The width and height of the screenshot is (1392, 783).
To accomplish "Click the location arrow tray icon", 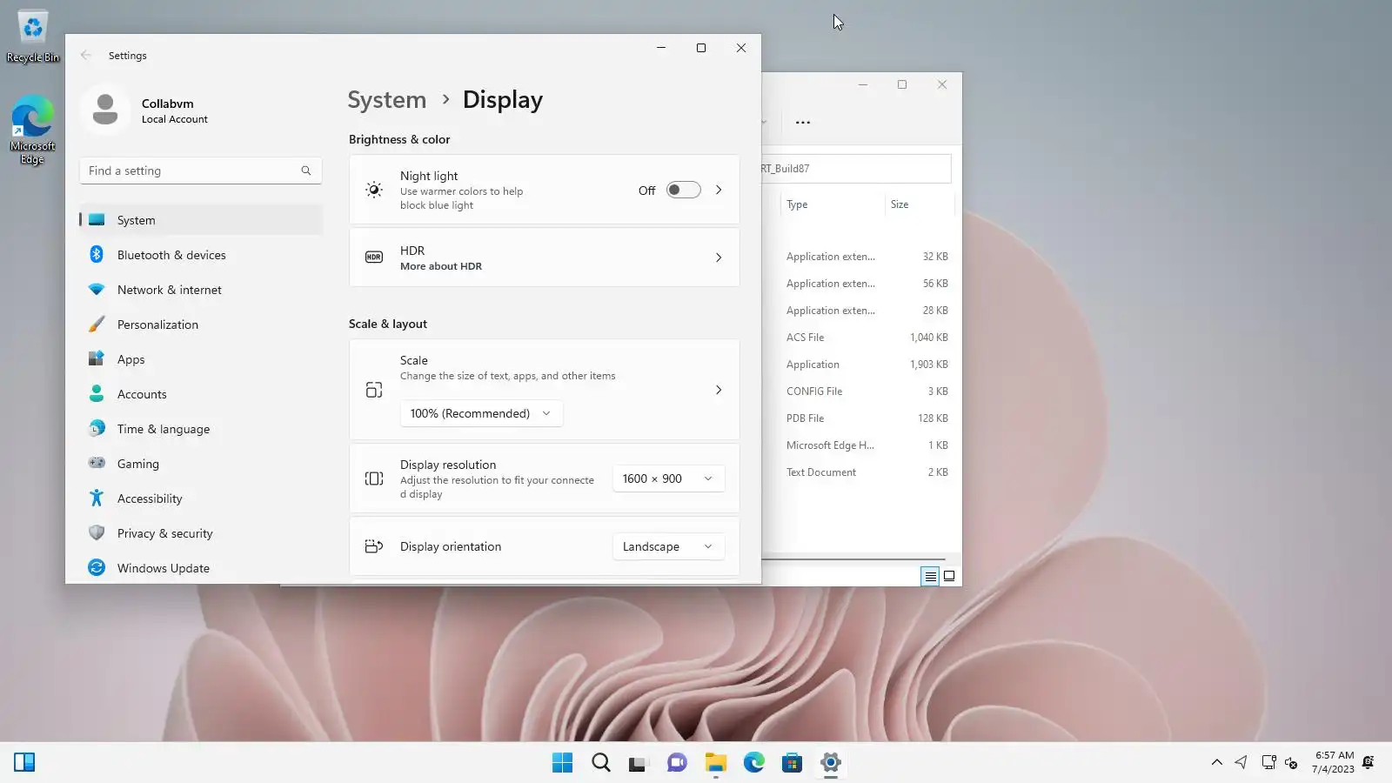I will (x=1241, y=763).
